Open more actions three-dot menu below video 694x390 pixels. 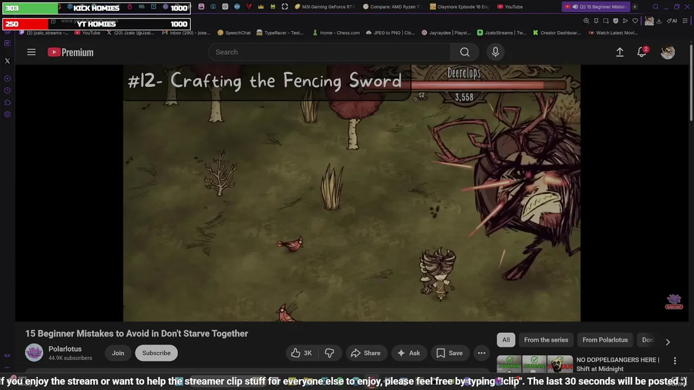pyautogui.click(x=481, y=353)
